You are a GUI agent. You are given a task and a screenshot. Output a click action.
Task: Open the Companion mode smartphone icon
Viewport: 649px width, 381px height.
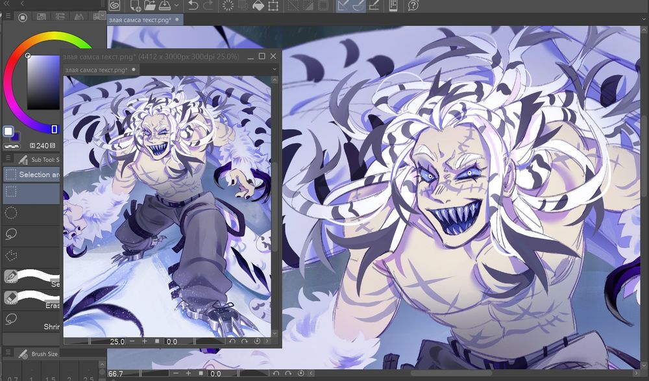tap(393, 5)
